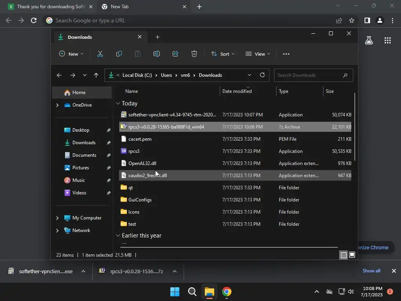Expand My Computer tree node

pyautogui.click(x=57, y=218)
